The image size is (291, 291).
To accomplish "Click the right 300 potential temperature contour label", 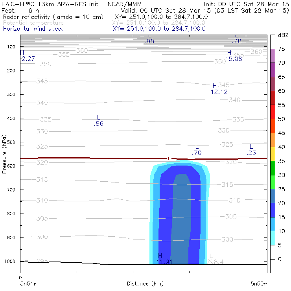I will pyautogui.click(x=227, y=239).
